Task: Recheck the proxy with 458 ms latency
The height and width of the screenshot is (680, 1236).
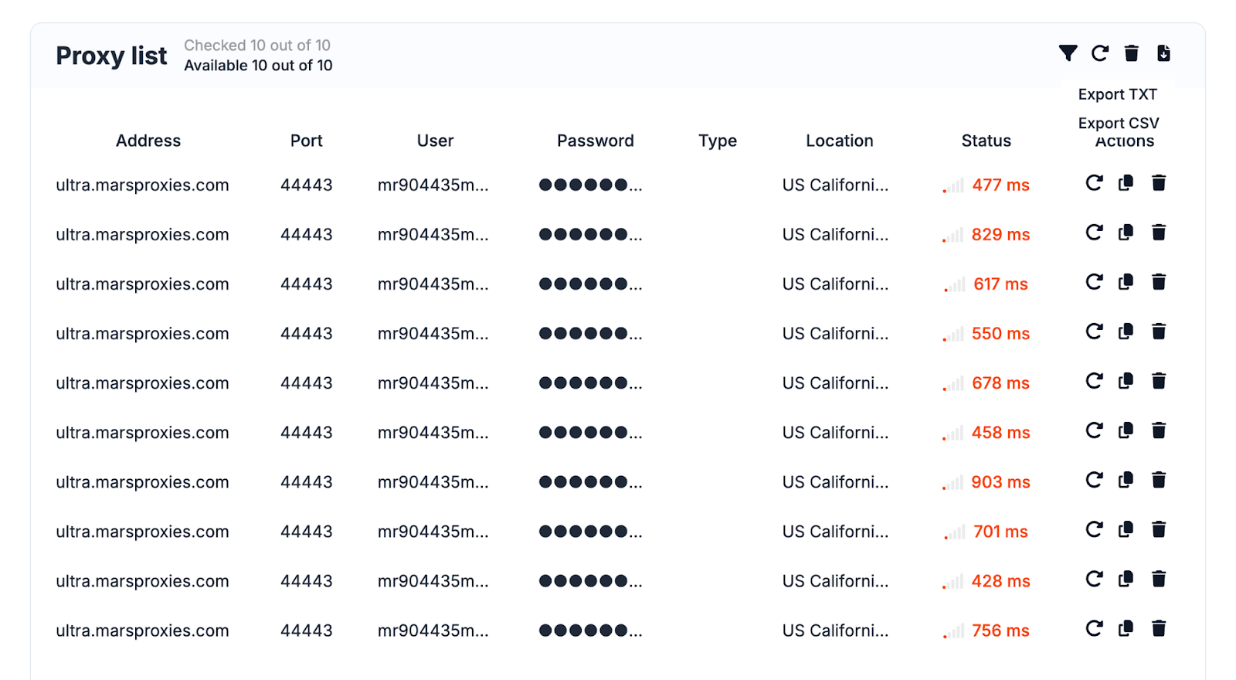Action: (x=1094, y=430)
